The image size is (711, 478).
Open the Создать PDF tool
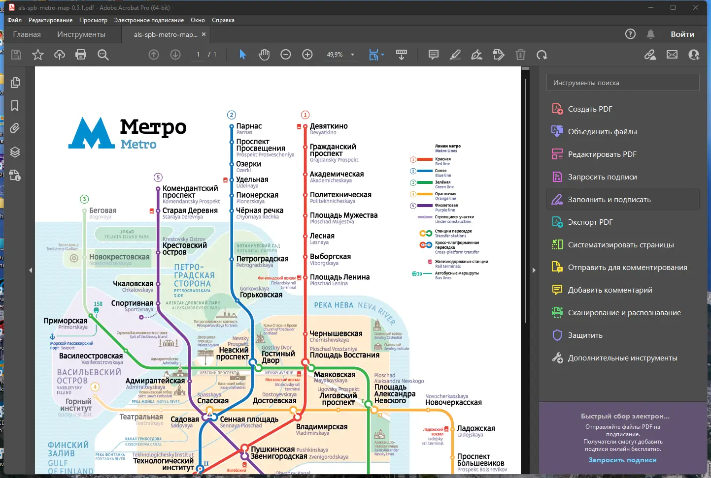pos(623,109)
